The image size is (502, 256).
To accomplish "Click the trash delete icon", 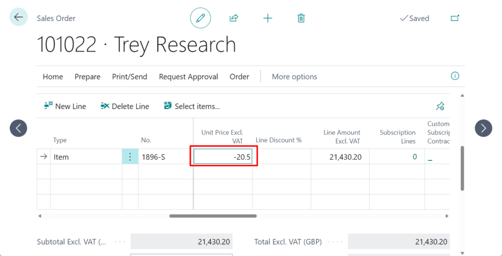I will point(301,18).
